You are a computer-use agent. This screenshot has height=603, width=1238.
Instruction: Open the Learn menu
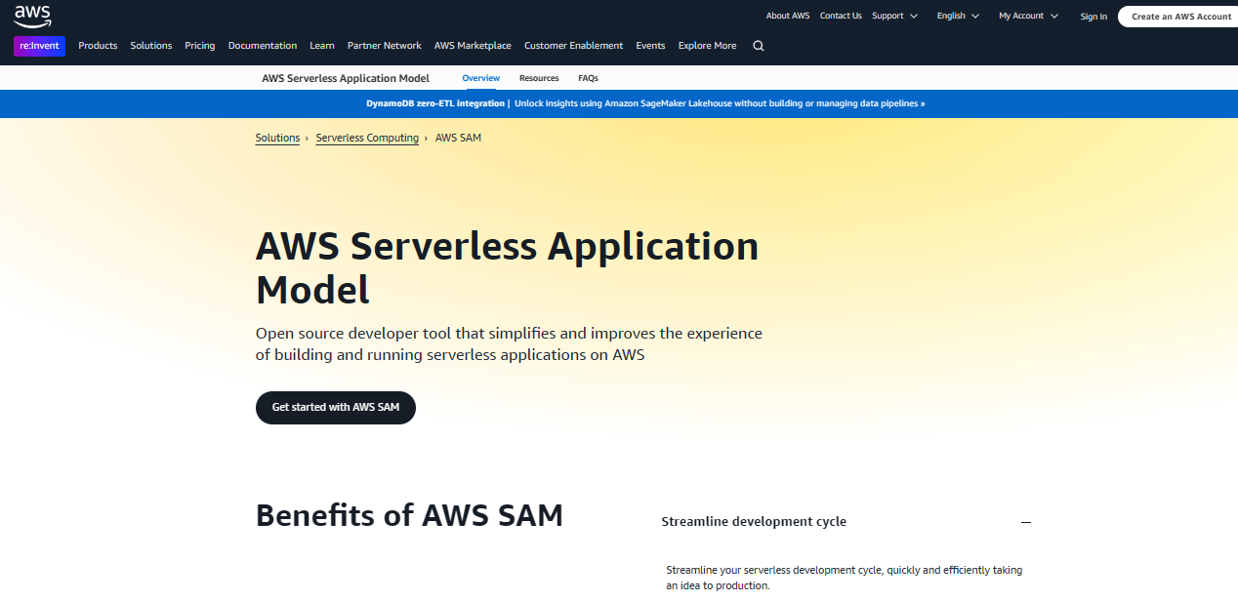pos(322,46)
